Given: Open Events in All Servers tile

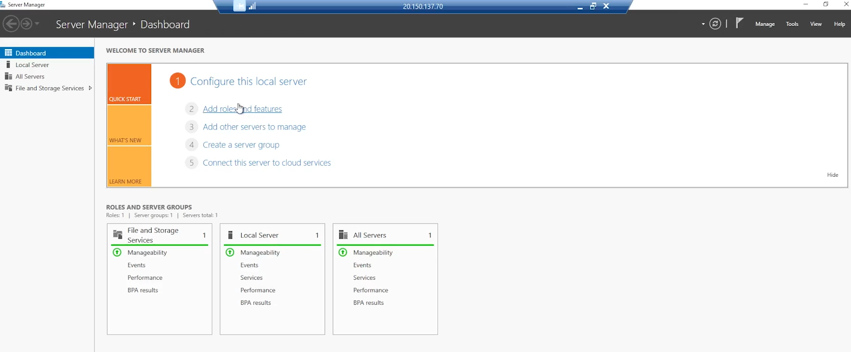Looking at the screenshot, I should click(362, 265).
